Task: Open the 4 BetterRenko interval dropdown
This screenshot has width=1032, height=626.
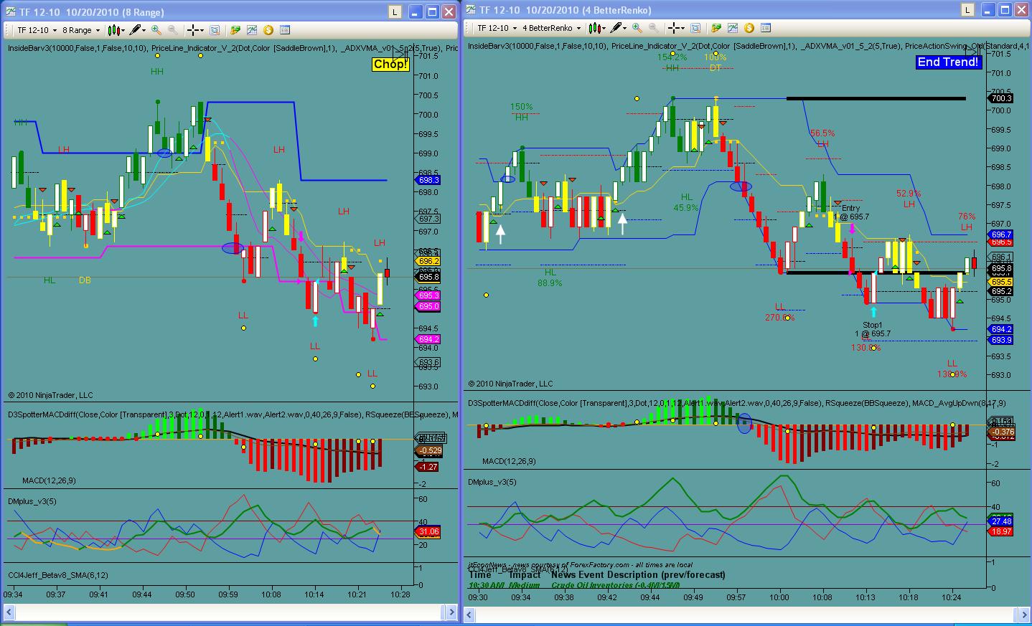Action: click(550, 28)
